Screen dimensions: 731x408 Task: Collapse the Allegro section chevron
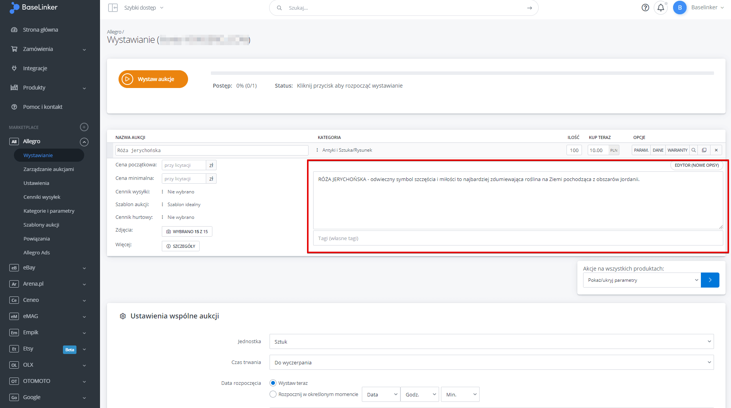pyautogui.click(x=84, y=142)
